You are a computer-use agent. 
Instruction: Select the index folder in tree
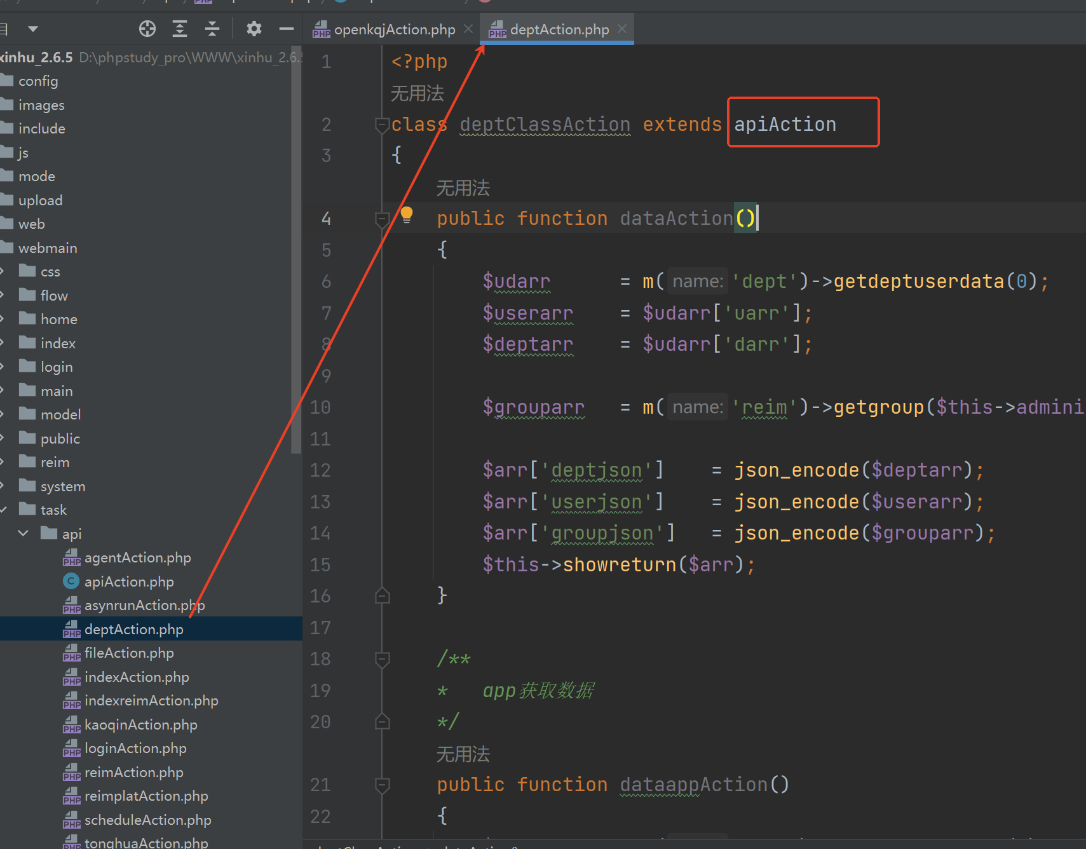coord(58,343)
